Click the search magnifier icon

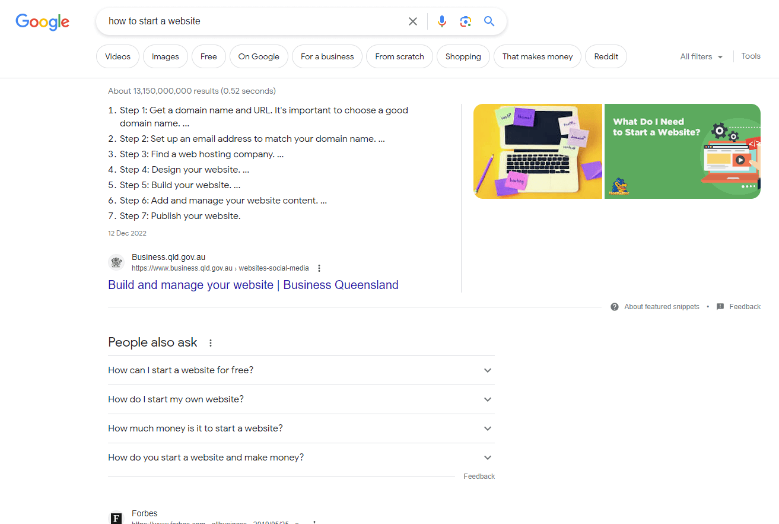(489, 21)
